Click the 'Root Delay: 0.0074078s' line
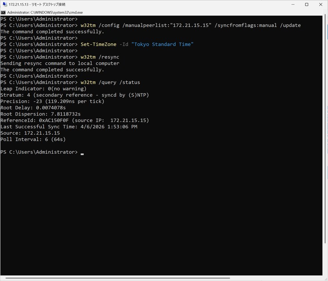This screenshot has height=281, width=328. [x=33, y=108]
